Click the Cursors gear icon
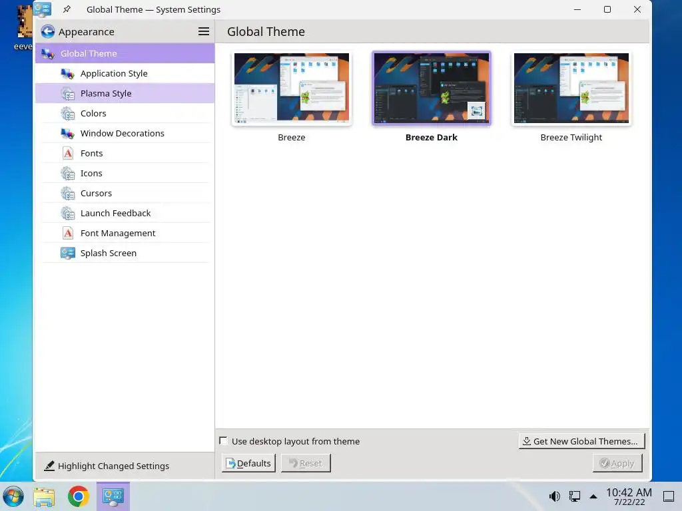Screen dimensions: 682x511 pyautogui.click(x=67, y=194)
